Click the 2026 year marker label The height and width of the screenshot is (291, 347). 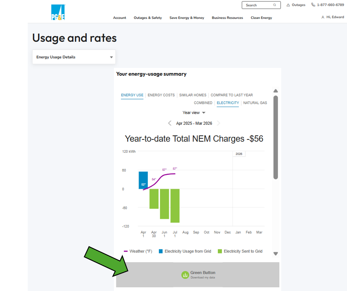pos(239,154)
